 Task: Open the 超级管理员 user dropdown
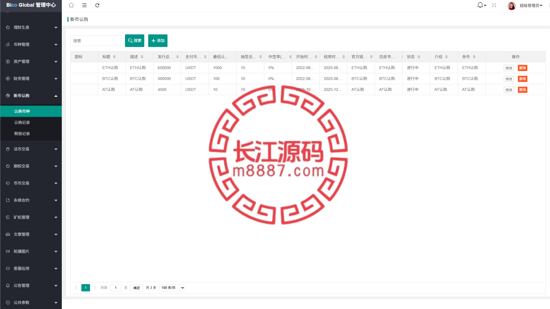[531, 6]
